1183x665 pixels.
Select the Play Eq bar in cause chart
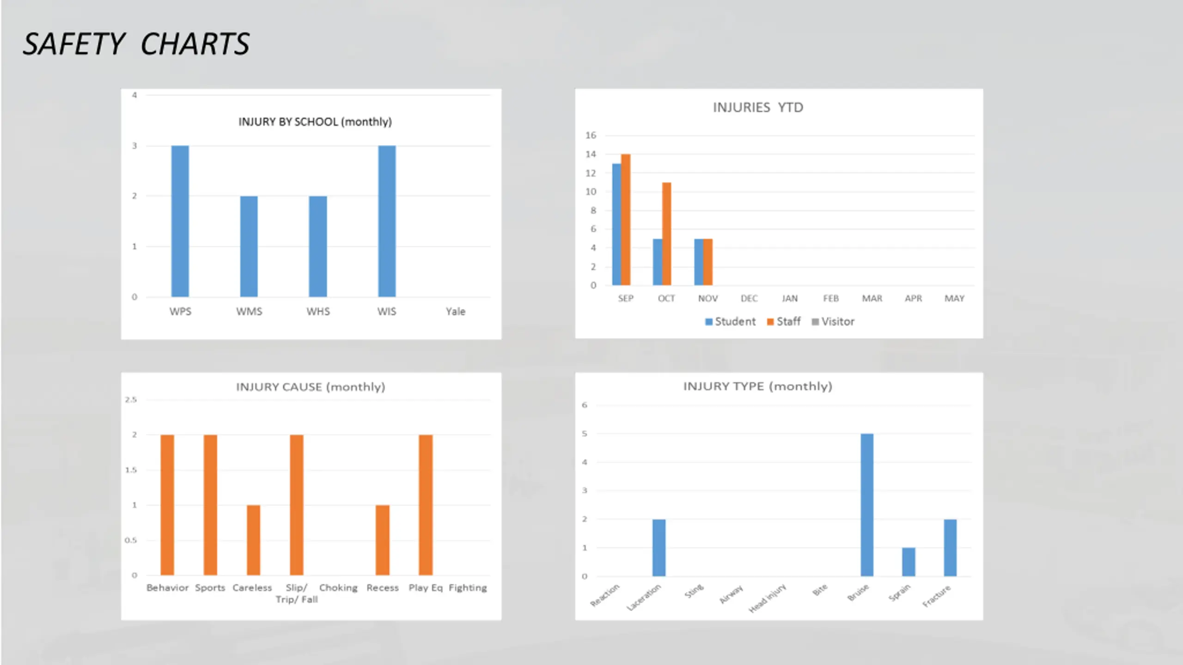tap(426, 505)
